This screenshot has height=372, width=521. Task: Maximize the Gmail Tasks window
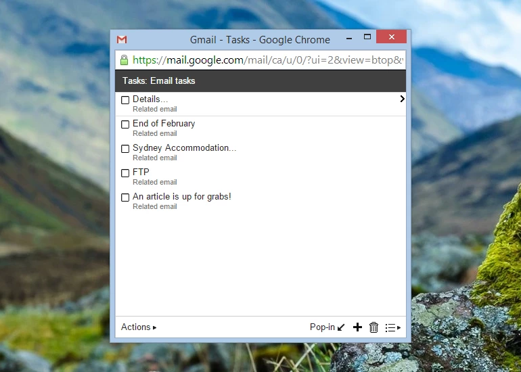coord(367,37)
